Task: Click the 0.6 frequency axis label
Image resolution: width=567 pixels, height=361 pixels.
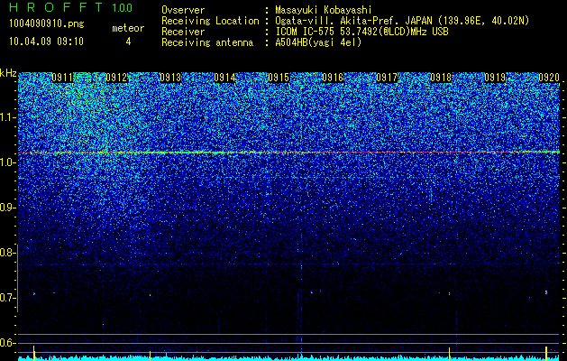Action: pyautogui.click(x=7, y=343)
